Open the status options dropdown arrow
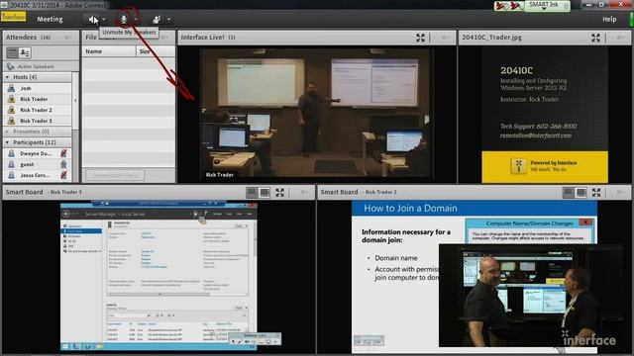Screen dimensions: 634x356 [168, 19]
